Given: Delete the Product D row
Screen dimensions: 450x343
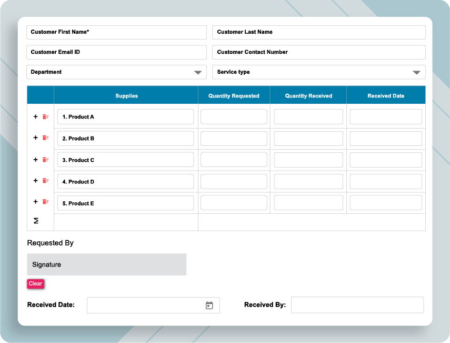Looking at the screenshot, I should tap(45, 181).
